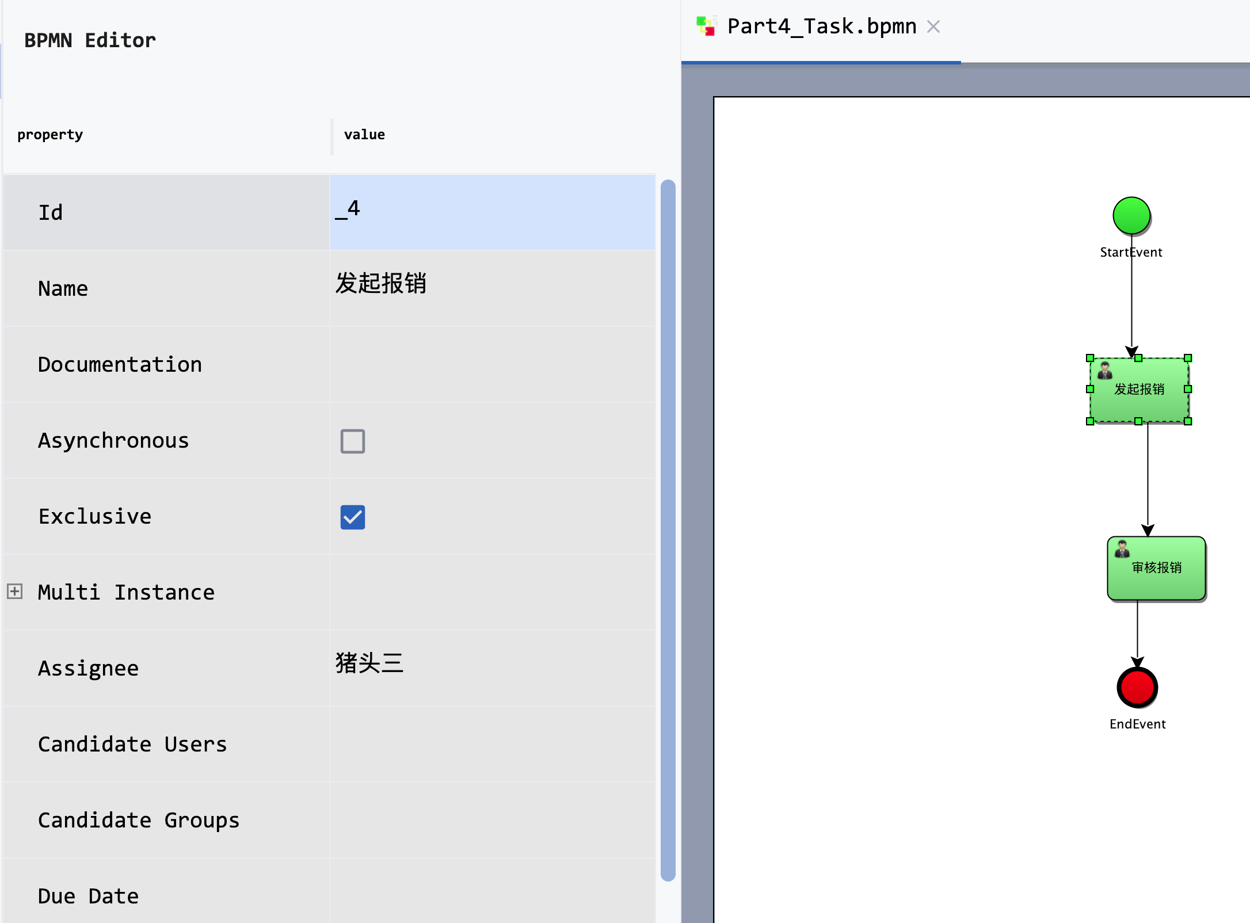Image resolution: width=1250 pixels, height=923 pixels.
Task: Close the Part4_Task.bpmn tab
Action: click(x=933, y=26)
